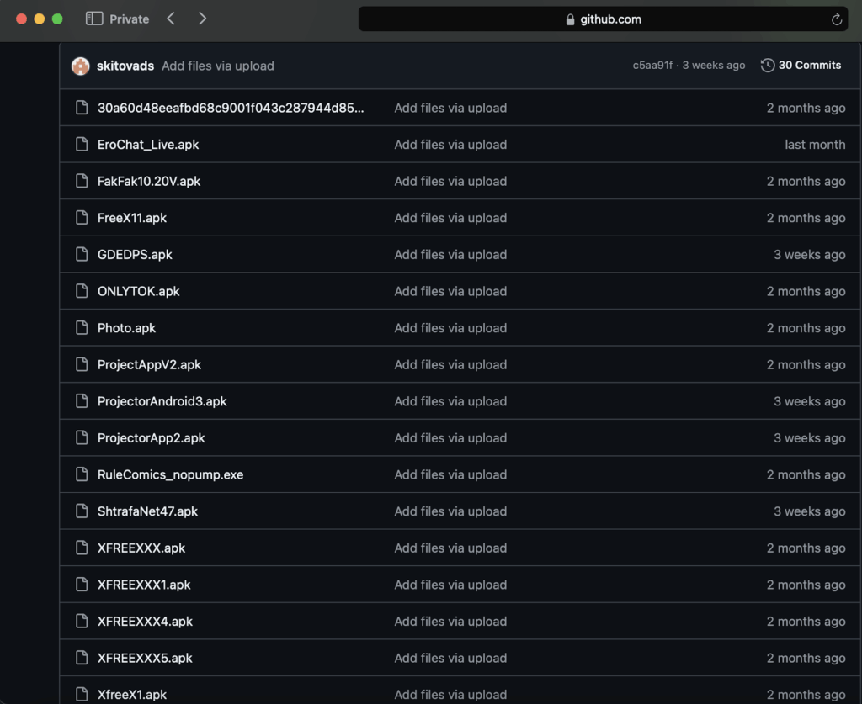
Task: Open skitovads avatar image
Action: pyautogui.click(x=80, y=66)
